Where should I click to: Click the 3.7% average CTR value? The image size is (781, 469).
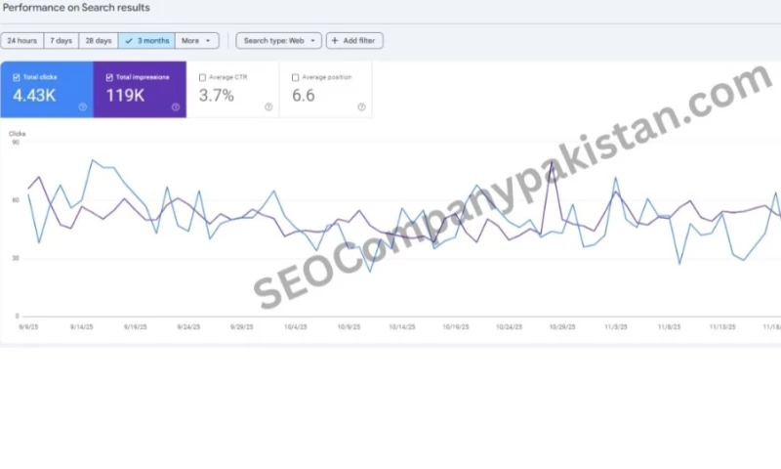(217, 95)
